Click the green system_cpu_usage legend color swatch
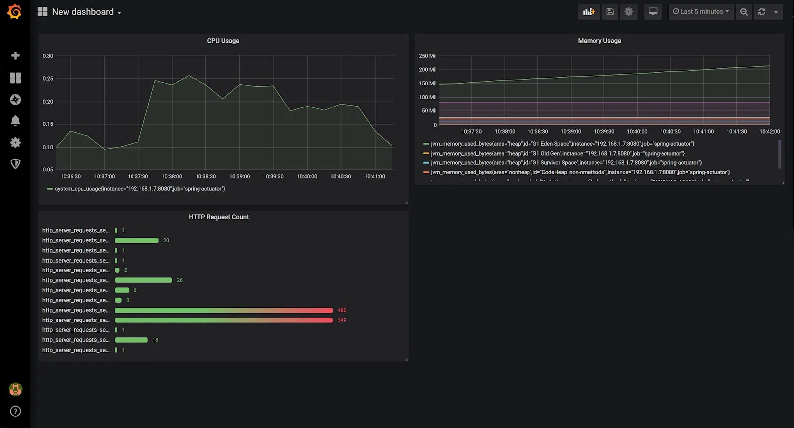 point(50,189)
